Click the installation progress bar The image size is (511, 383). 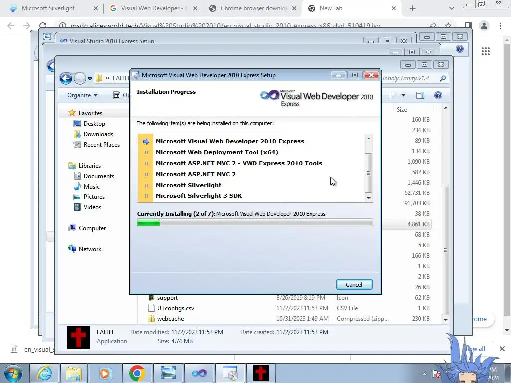pos(255,223)
